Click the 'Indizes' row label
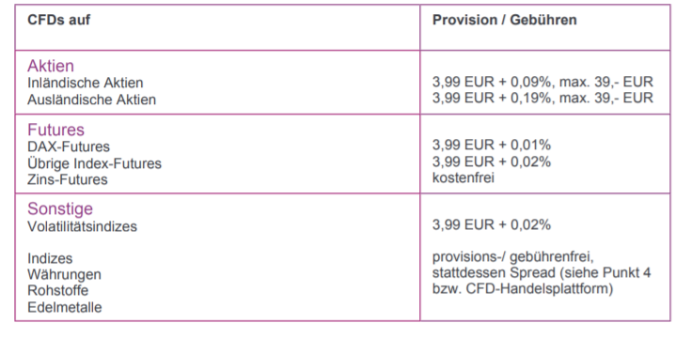The height and width of the screenshot is (338, 676). [50, 258]
